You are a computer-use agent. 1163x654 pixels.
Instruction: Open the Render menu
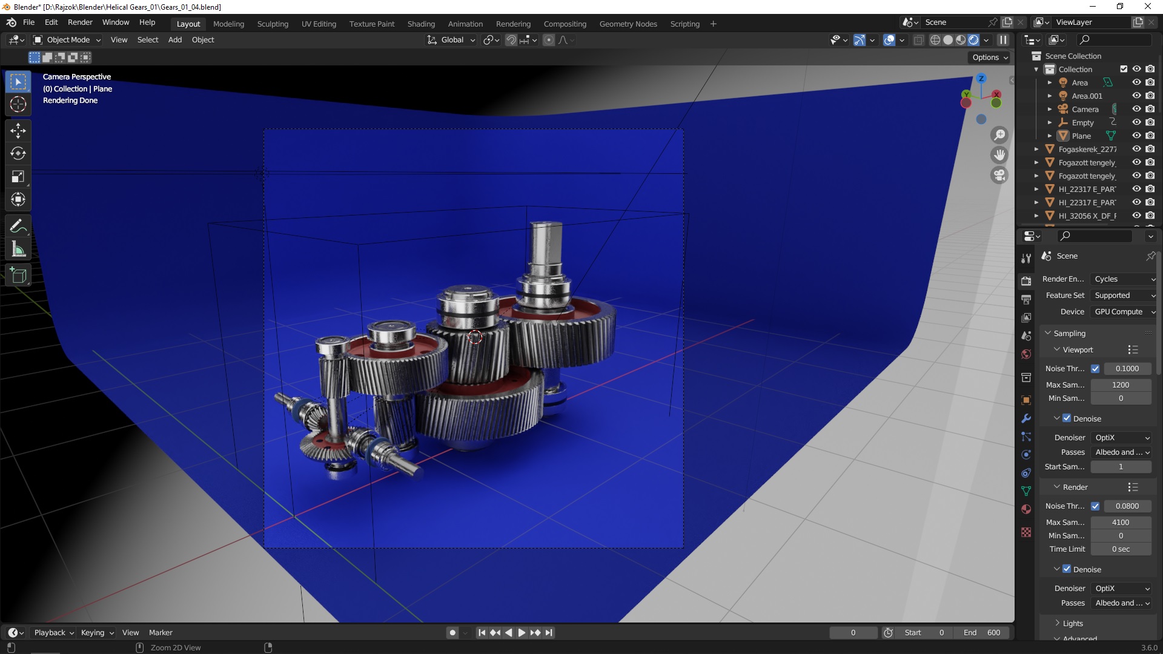[80, 22]
